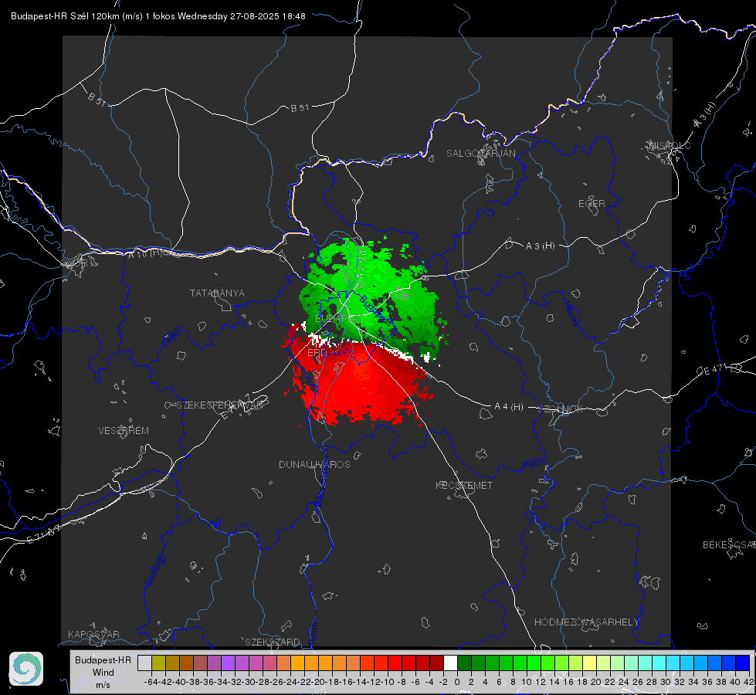
Task: Choose the blue swatch between 40 and 42
Action: [x=743, y=663]
